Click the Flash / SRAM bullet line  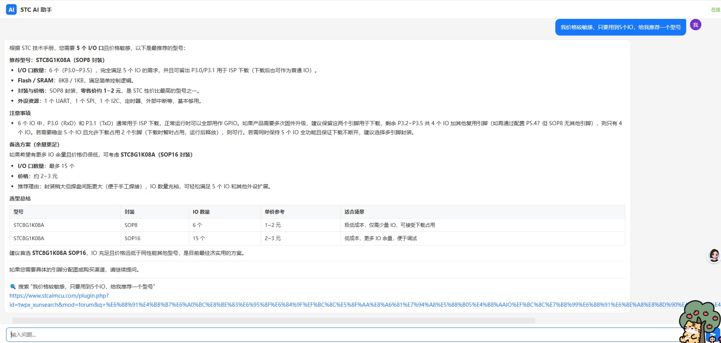76,81
